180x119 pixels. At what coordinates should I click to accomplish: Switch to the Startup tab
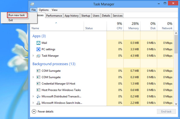point(86,16)
